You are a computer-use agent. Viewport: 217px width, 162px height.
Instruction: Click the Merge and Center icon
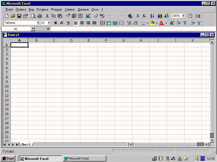point(103,23)
